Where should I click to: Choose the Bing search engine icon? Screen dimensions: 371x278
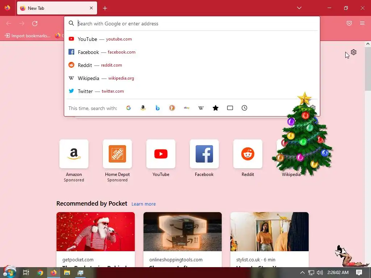(158, 108)
